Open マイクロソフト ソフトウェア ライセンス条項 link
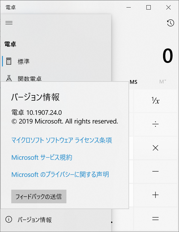The image size is (179, 232). point(61,140)
